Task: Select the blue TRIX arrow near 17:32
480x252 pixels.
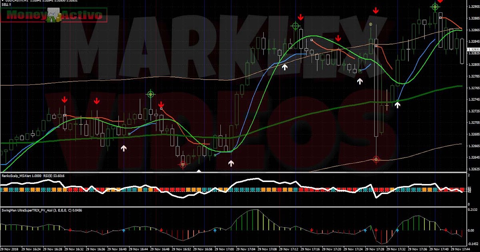Action: pos(397,230)
